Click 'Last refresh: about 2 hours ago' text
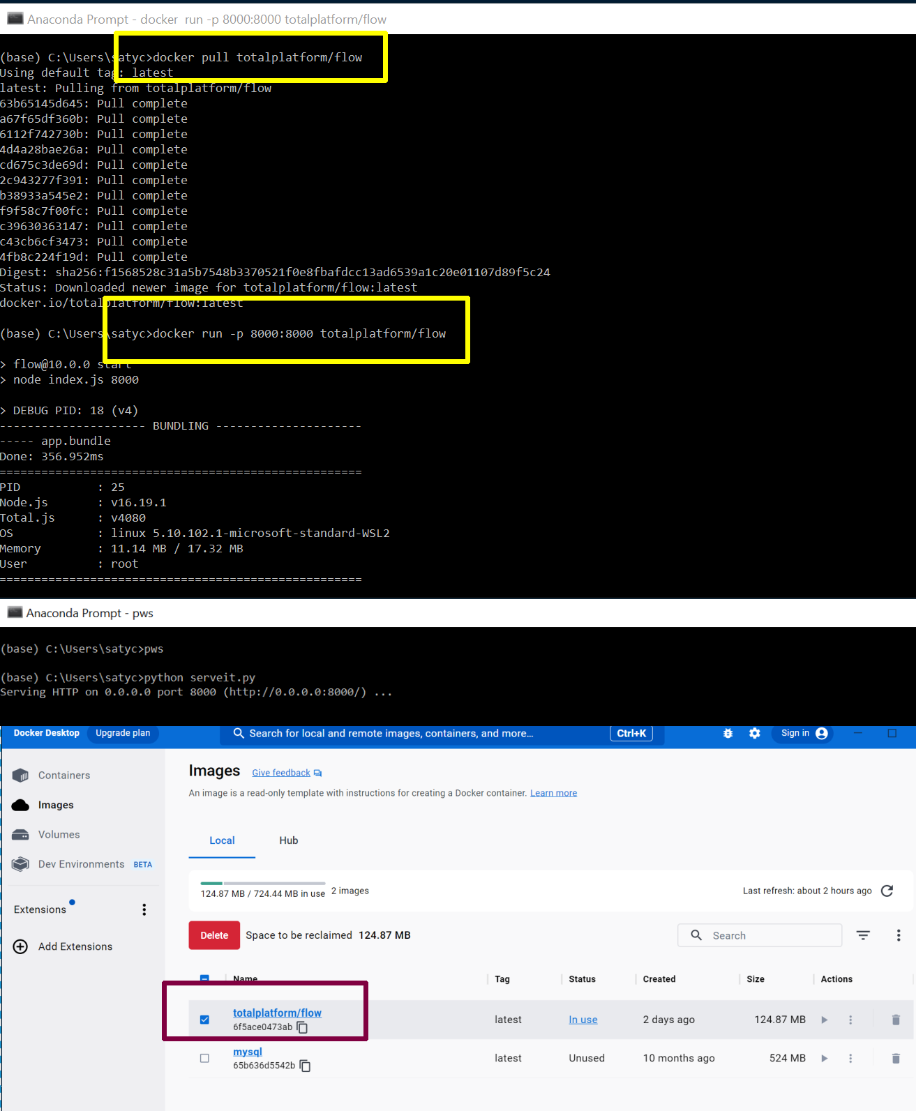Image resolution: width=916 pixels, height=1111 pixels. (807, 891)
